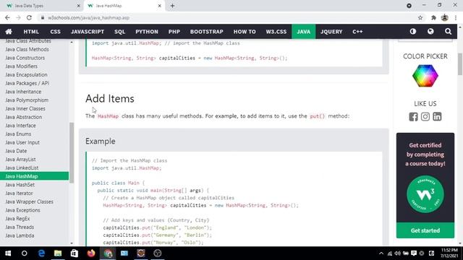Open PHP tutorial in top nav
Image resolution: width=463 pixels, height=260 pixels.
click(x=174, y=32)
